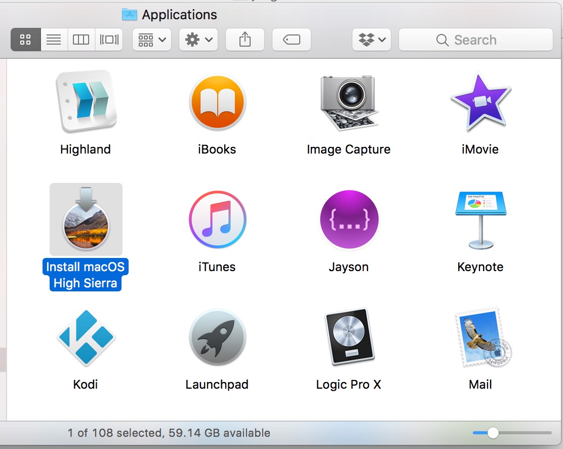Click the Mail stamp icon
This screenshot has width=563, height=449.
[x=480, y=338]
